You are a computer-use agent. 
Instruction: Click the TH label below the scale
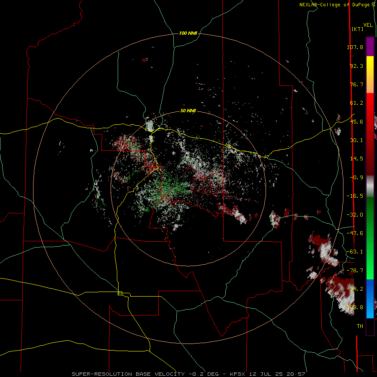tap(360, 326)
